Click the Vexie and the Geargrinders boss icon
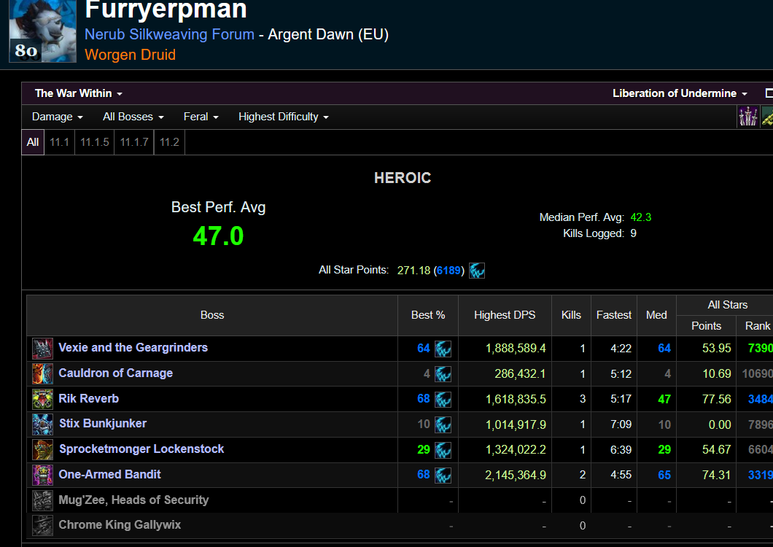 point(42,348)
